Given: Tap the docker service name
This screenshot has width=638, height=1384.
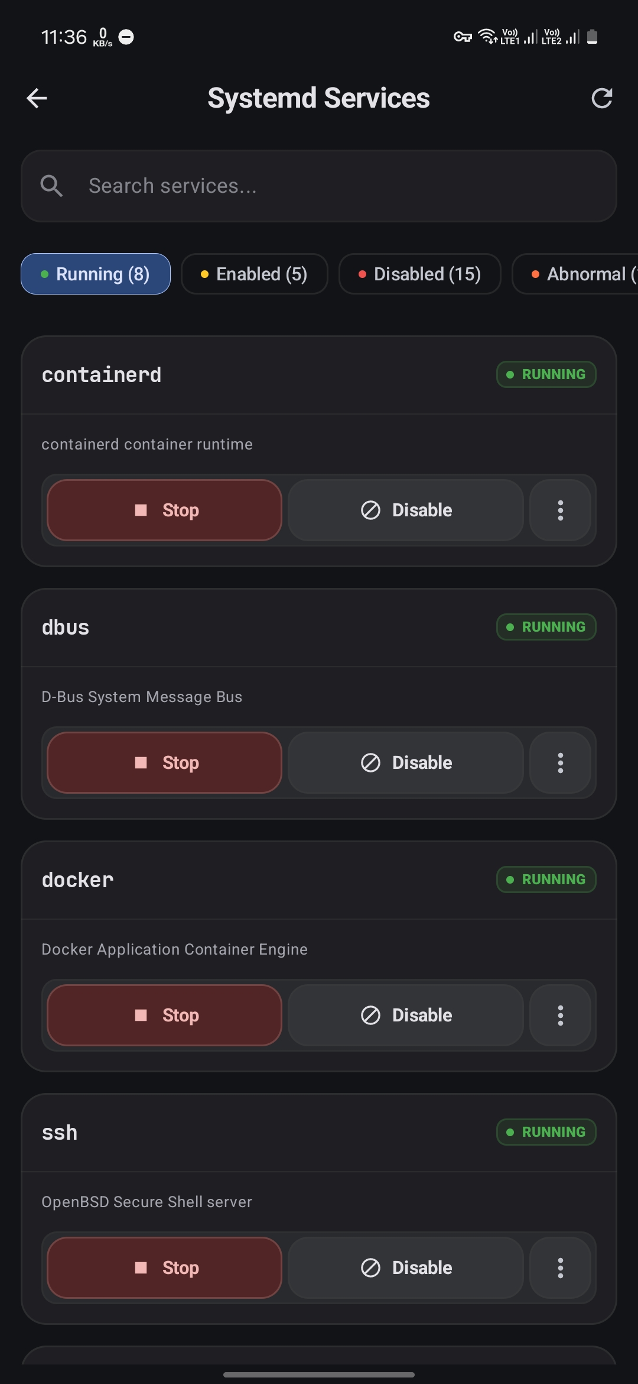Looking at the screenshot, I should 77,880.
